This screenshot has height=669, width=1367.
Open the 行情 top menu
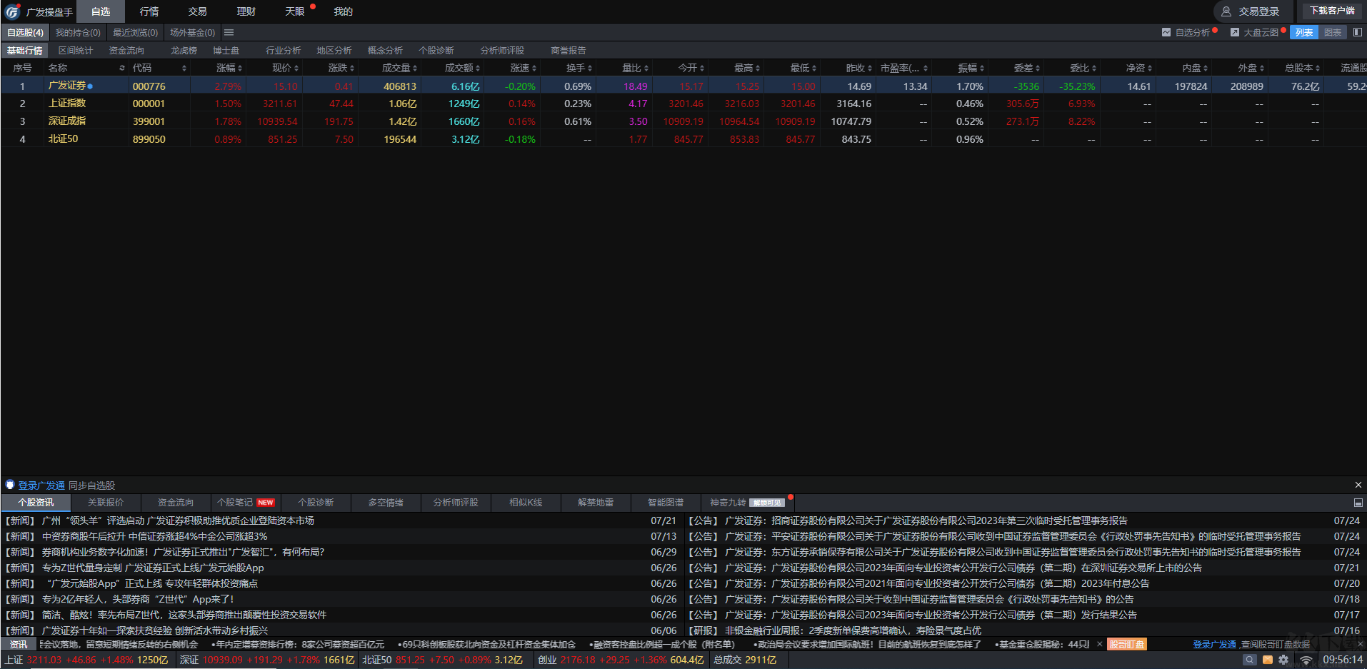pos(149,11)
